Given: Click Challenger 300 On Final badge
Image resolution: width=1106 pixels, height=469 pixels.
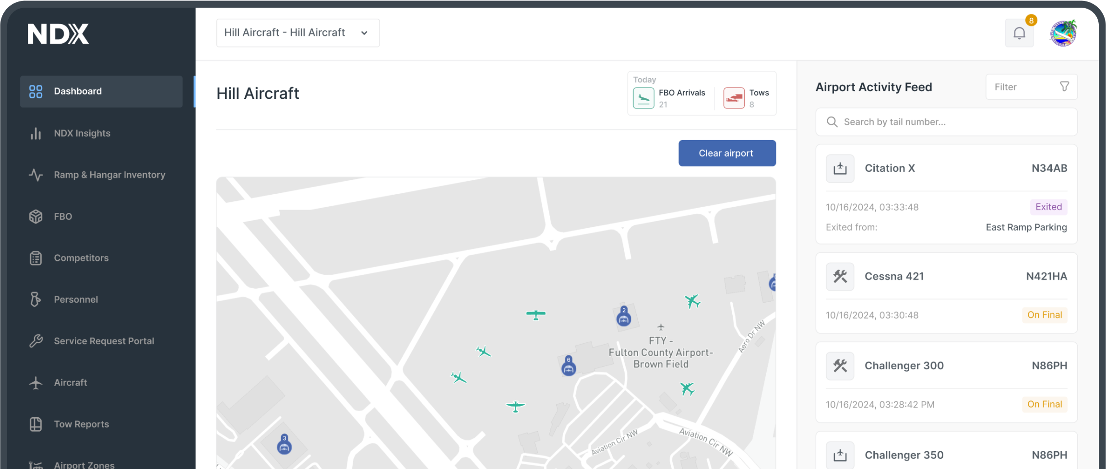Looking at the screenshot, I should [1045, 404].
